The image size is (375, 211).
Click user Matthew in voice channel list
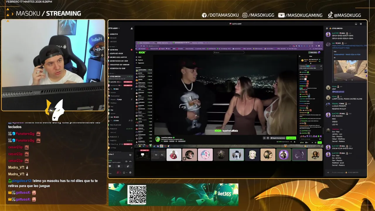(113, 103)
